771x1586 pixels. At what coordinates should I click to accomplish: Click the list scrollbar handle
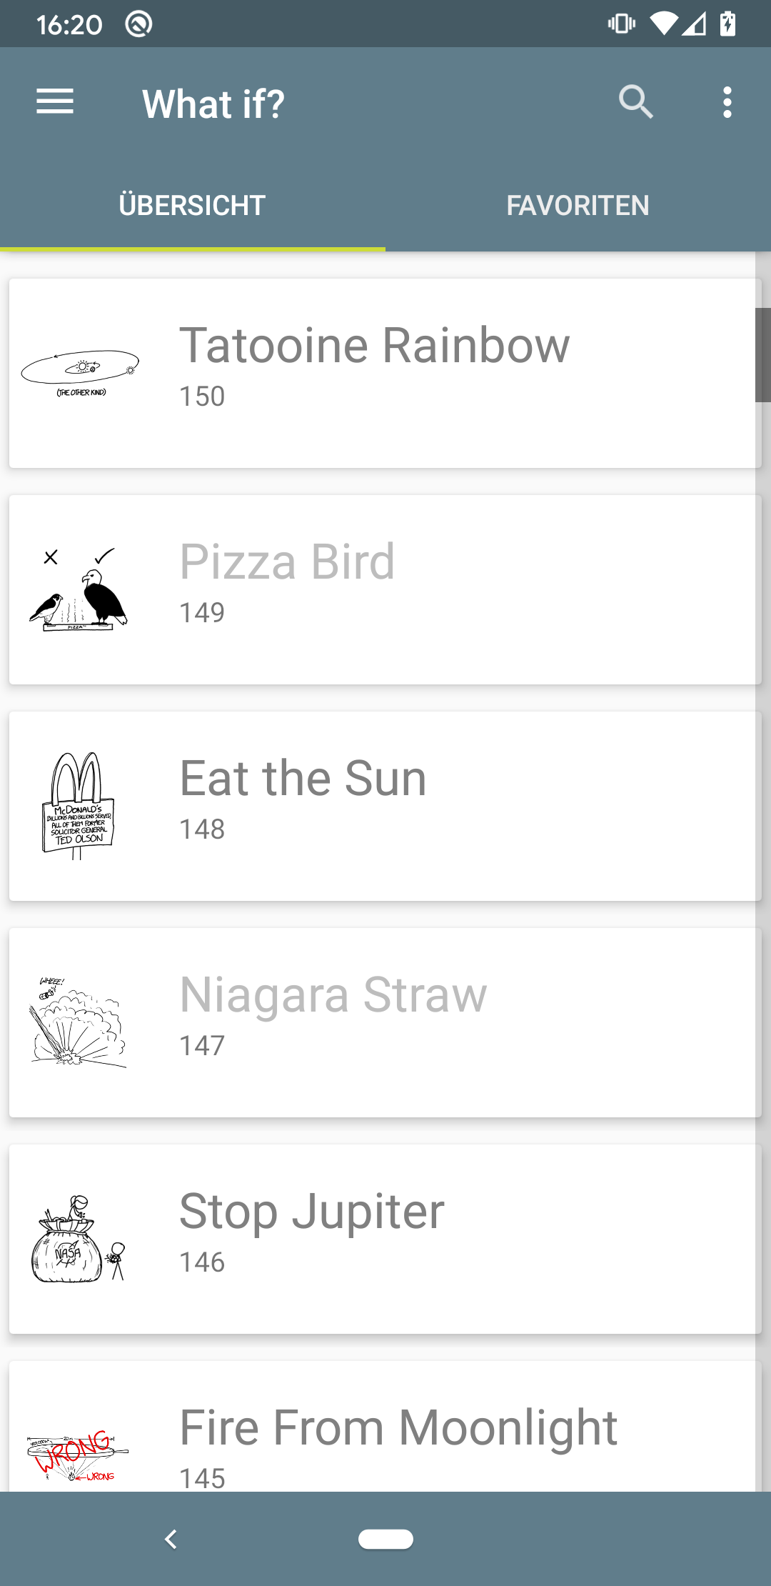pyautogui.click(x=762, y=355)
